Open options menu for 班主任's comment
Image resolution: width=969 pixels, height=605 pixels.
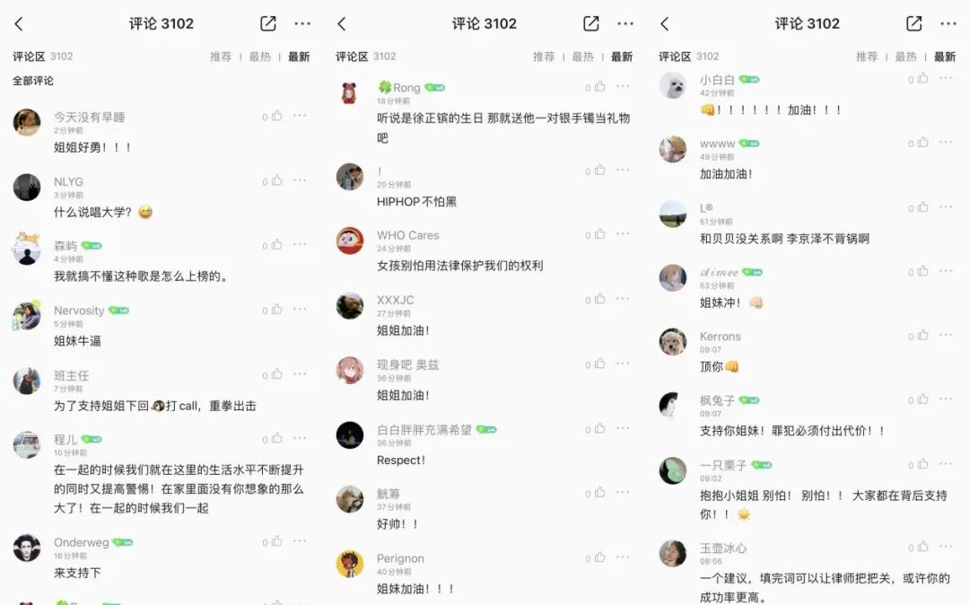click(x=300, y=373)
